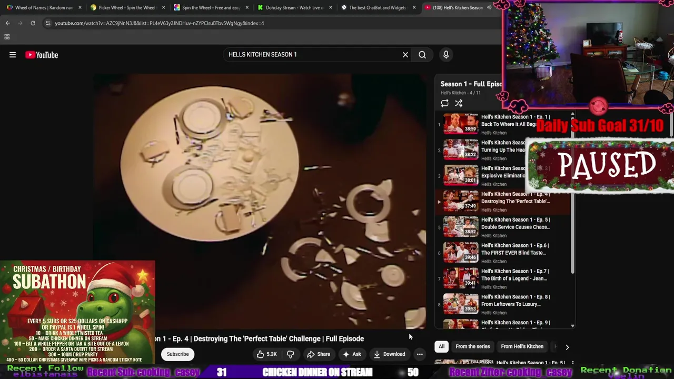This screenshot has height=379, width=674.
Task: Open the Ask AI button
Action: point(352,354)
